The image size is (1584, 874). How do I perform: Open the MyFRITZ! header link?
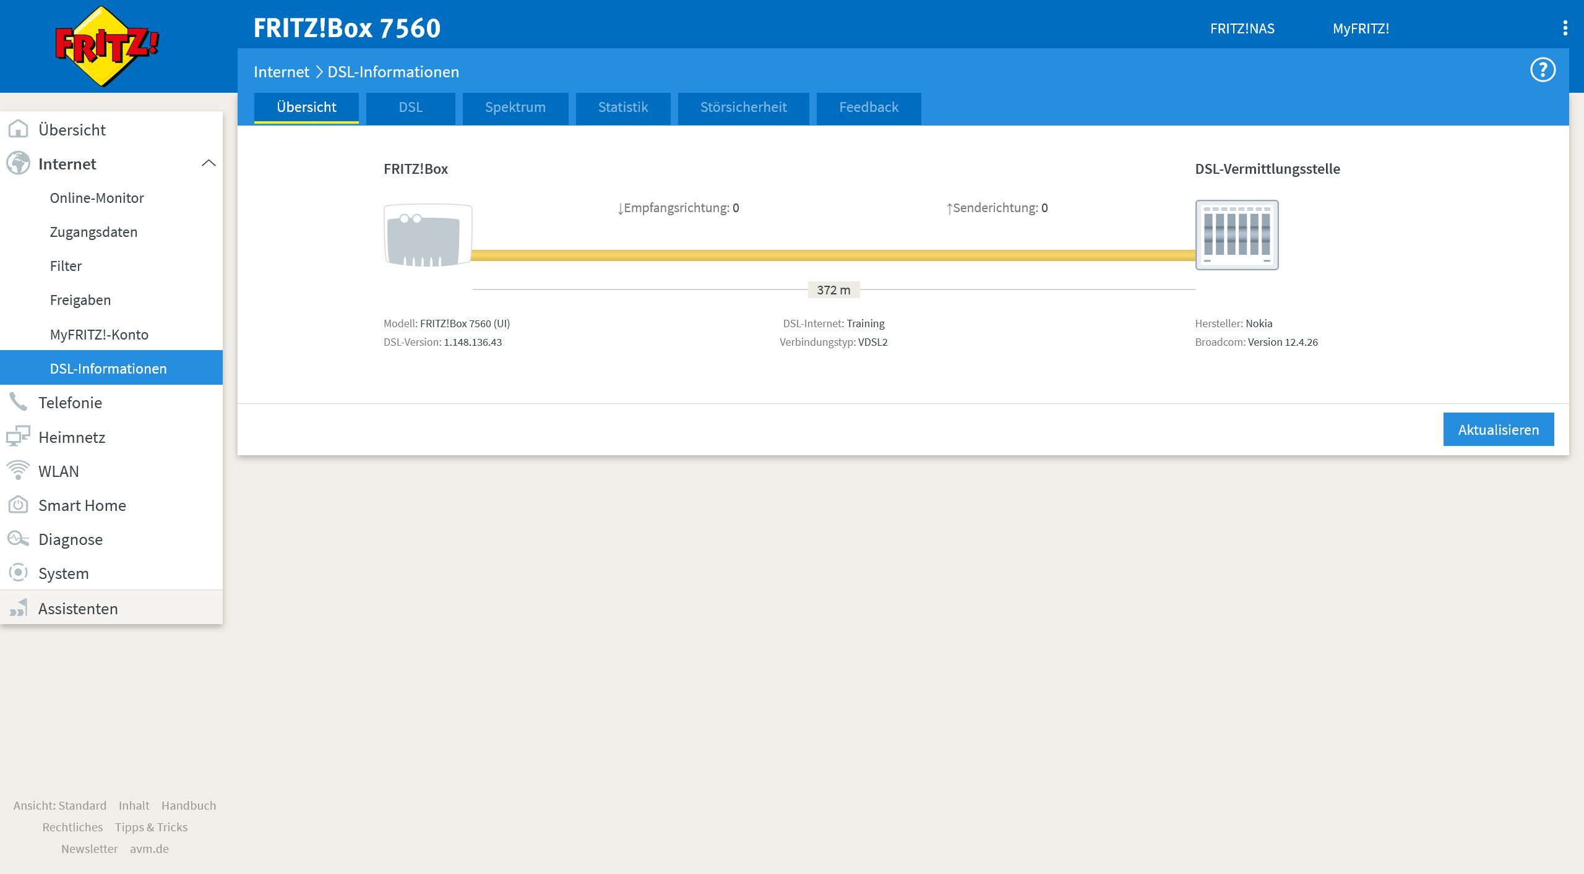click(x=1361, y=28)
